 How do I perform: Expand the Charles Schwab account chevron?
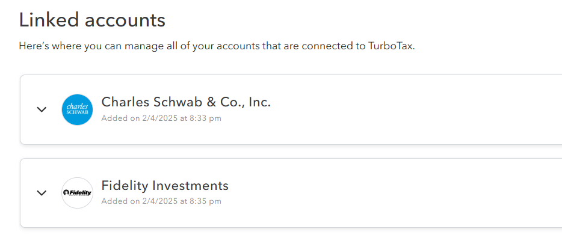(x=42, y=109)
